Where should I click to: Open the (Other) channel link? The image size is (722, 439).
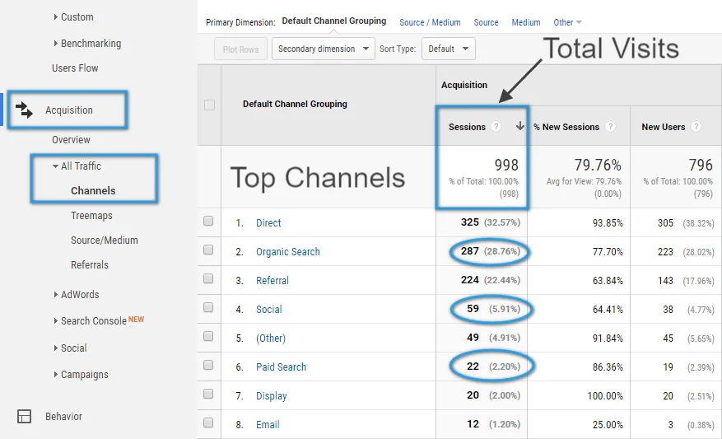(271, 339)
